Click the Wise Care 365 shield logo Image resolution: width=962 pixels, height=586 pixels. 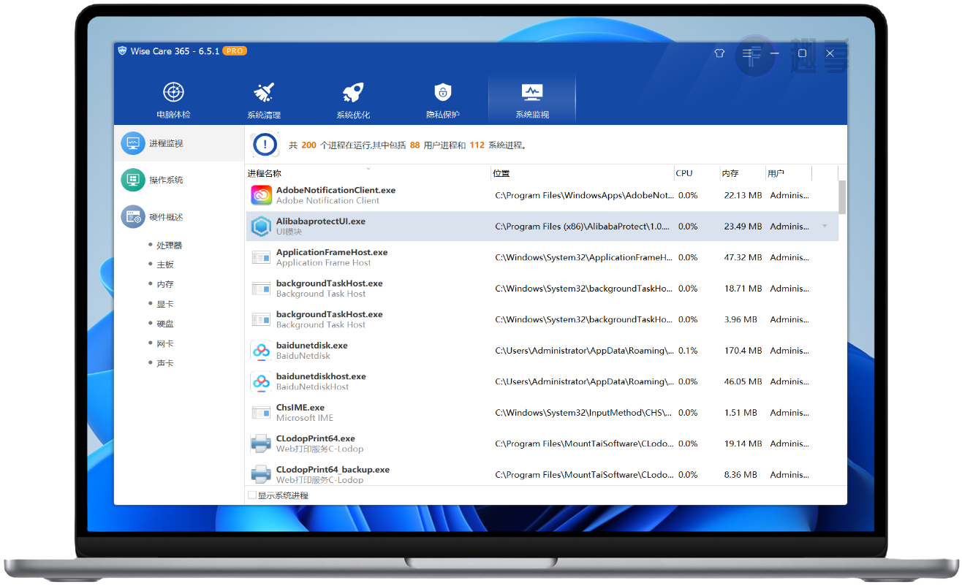tap(122, 51)
